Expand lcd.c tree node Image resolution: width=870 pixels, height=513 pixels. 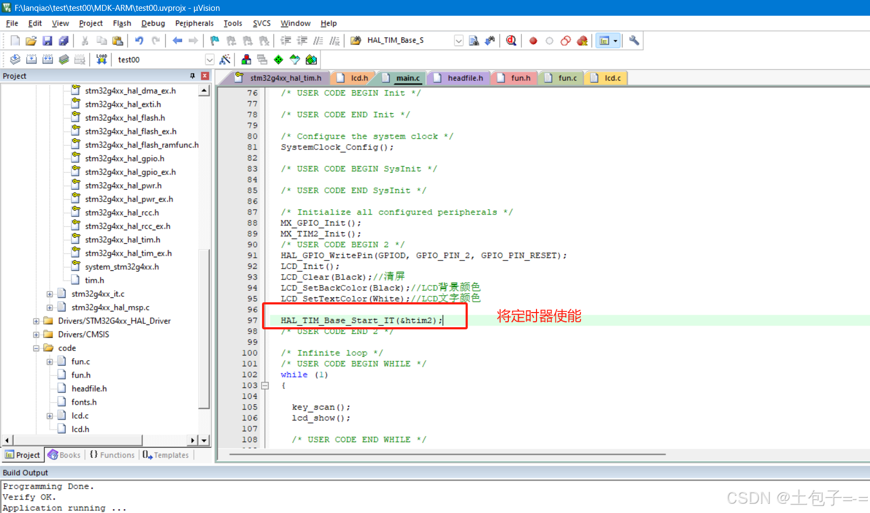[50, 416]
